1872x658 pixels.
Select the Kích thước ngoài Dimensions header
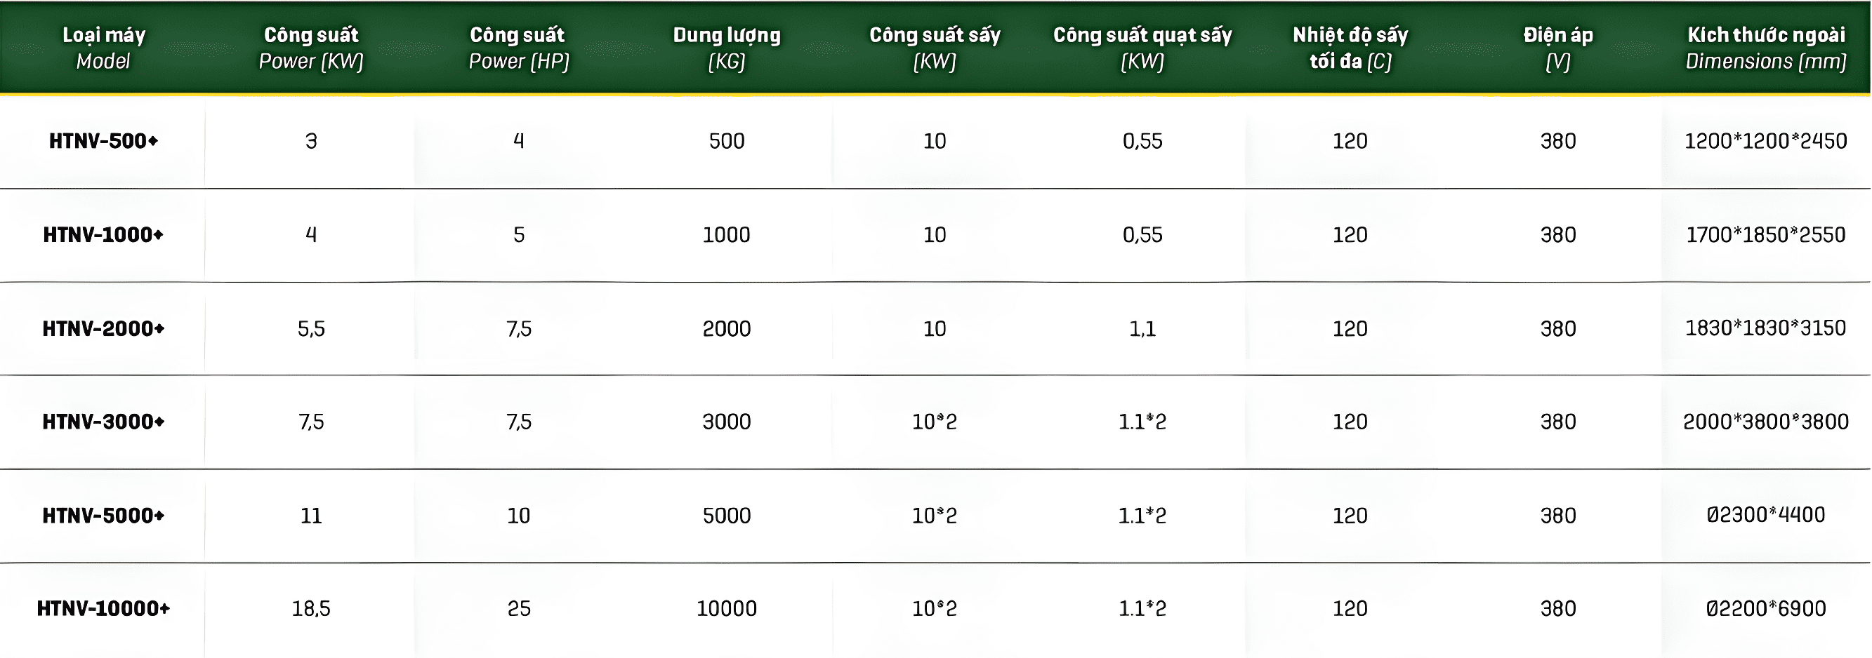[1766, 47]
